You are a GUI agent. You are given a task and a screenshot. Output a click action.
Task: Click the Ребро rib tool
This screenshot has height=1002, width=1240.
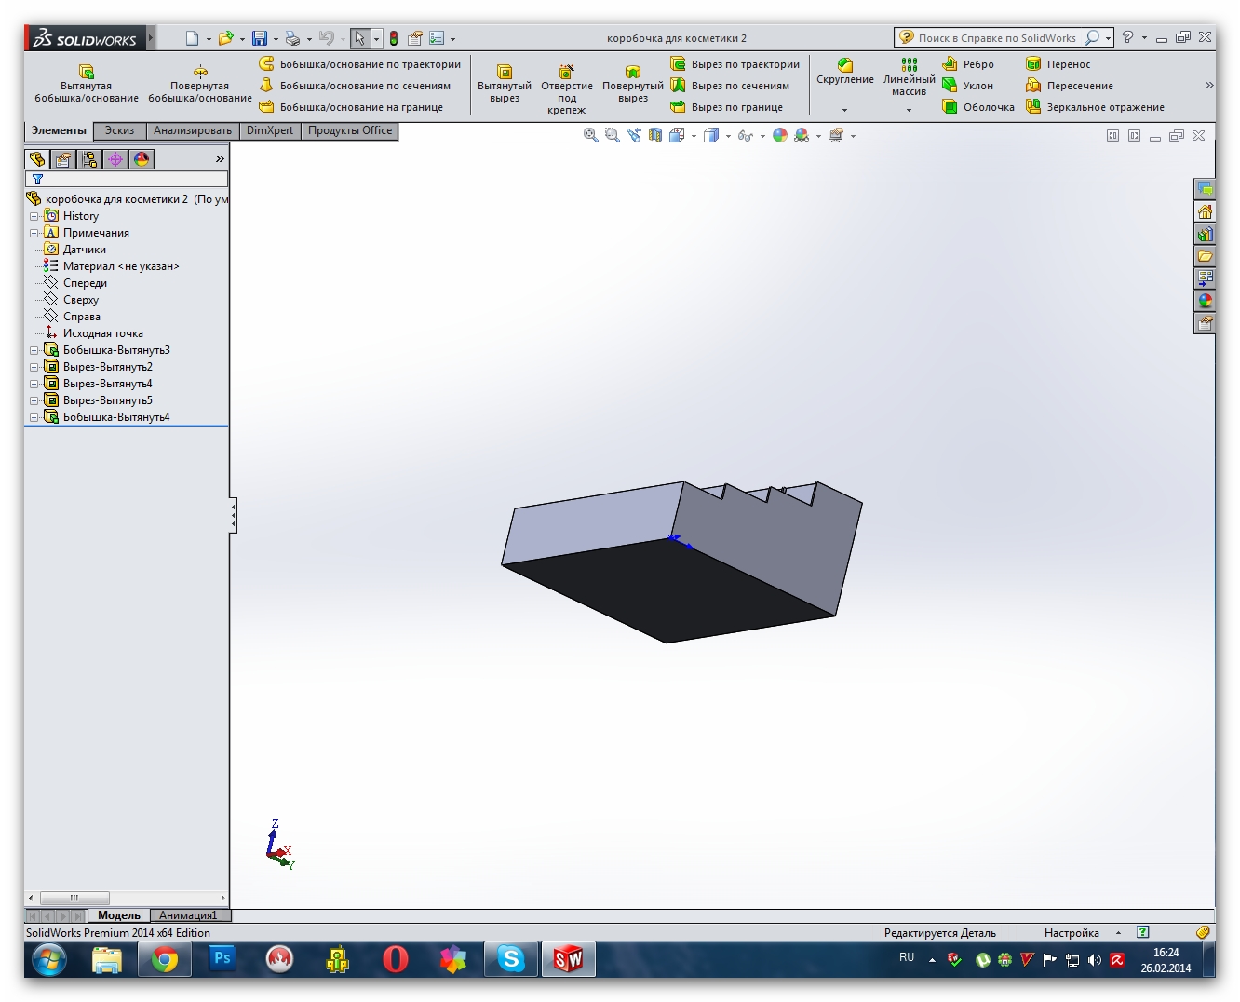[x=968, y=64]
